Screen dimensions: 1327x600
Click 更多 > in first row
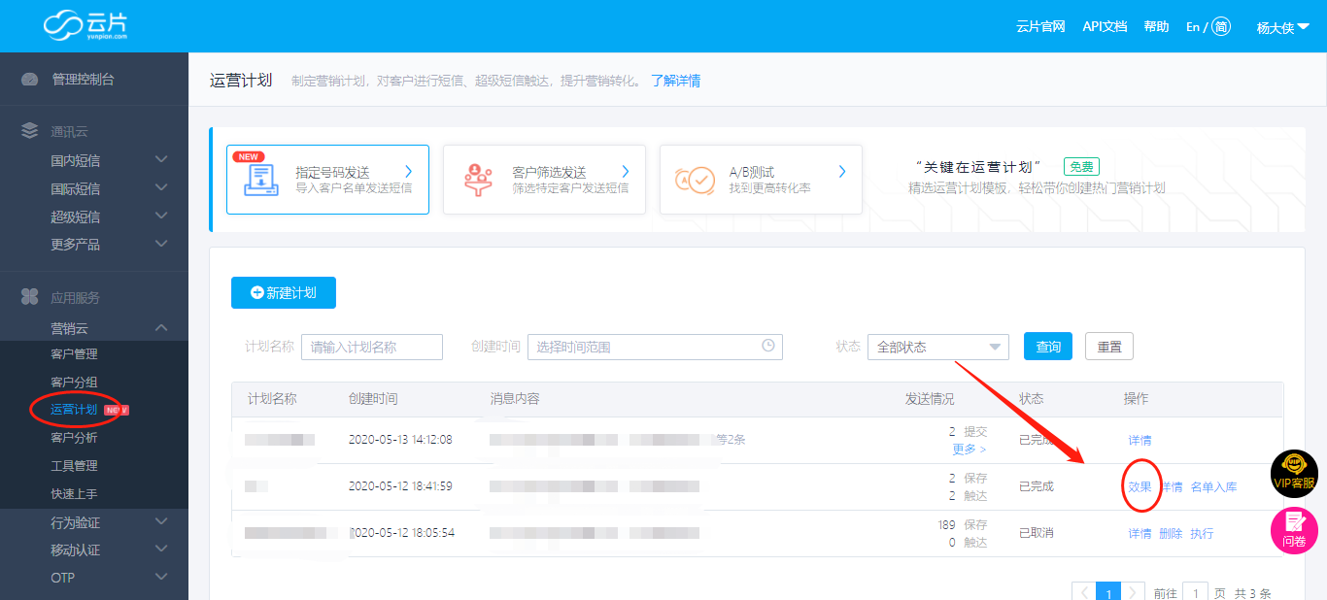coord(970,449)
